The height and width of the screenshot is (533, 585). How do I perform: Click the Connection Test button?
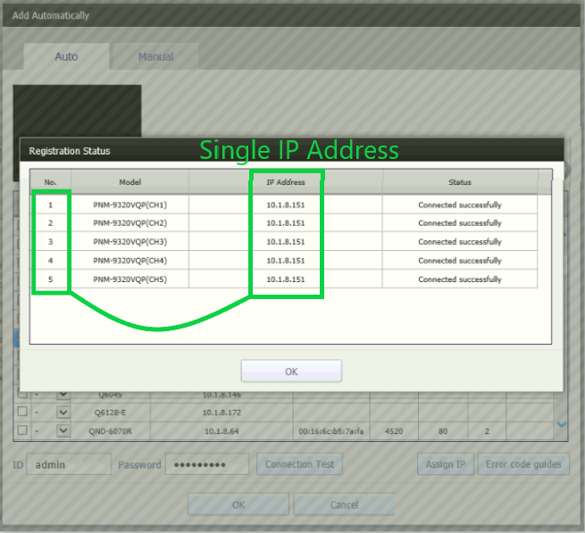[299, 464]
